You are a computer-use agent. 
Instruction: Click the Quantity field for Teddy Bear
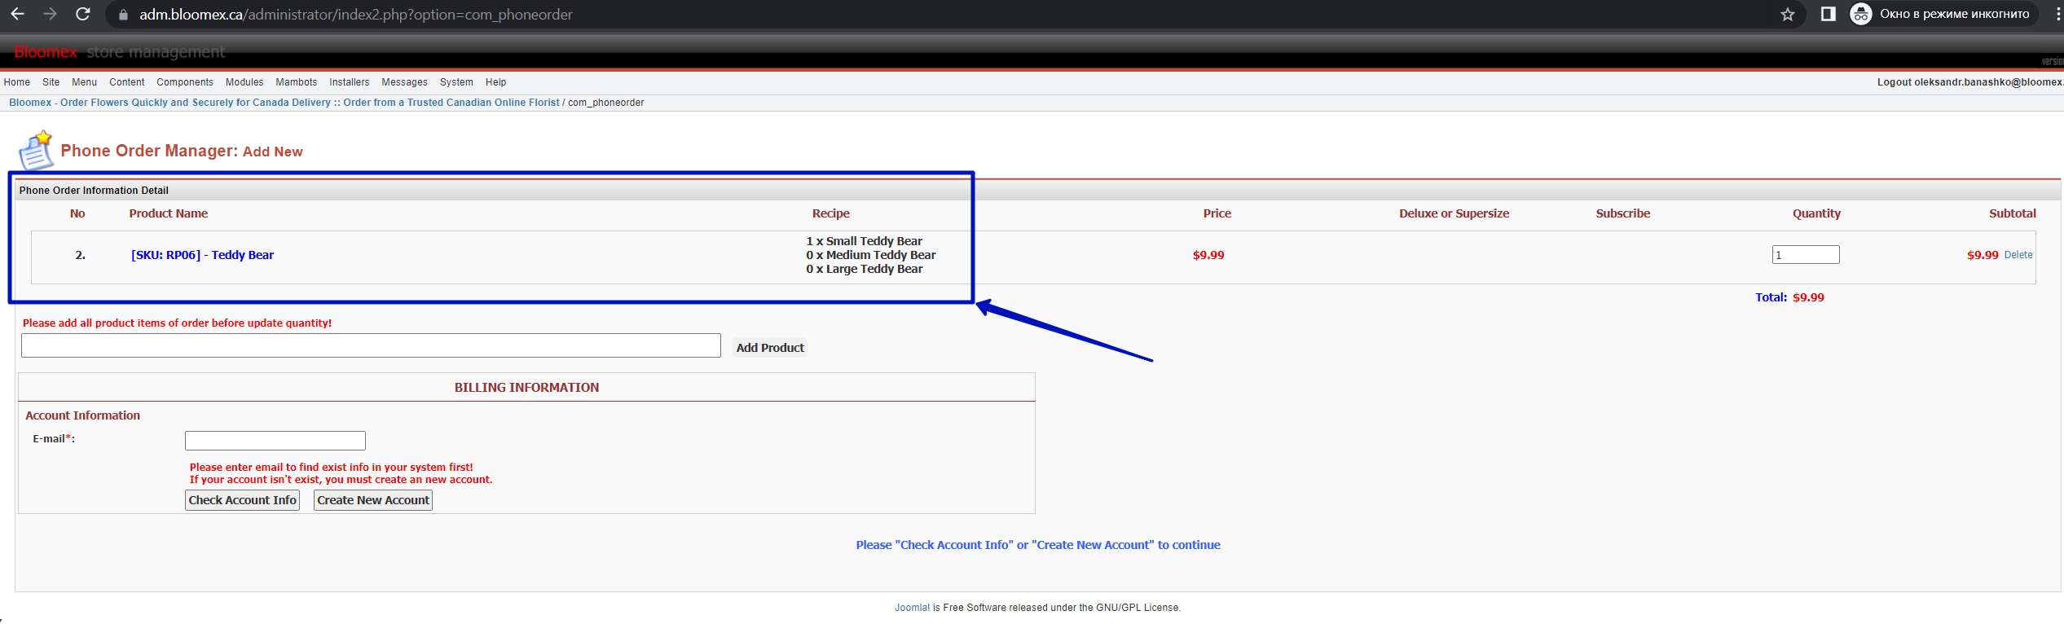point(1806,255)
